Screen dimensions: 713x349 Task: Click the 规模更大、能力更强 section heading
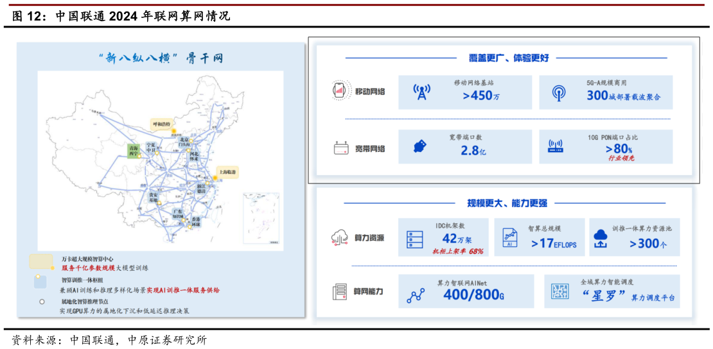click(x=507, y=203)
